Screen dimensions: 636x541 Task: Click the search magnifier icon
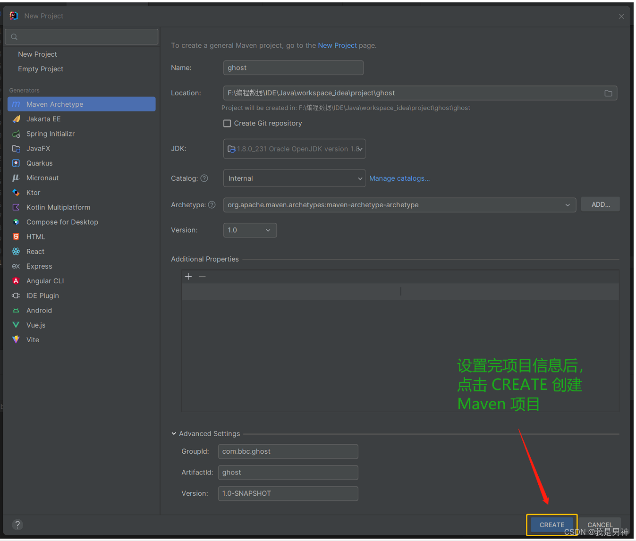(x=14, y=37)
